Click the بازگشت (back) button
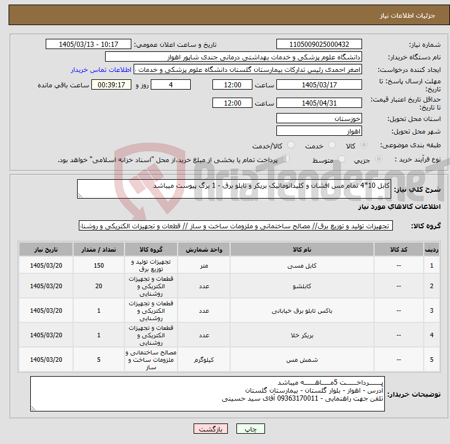The height and width of the screenshot is (444, 450). (210, 429)
